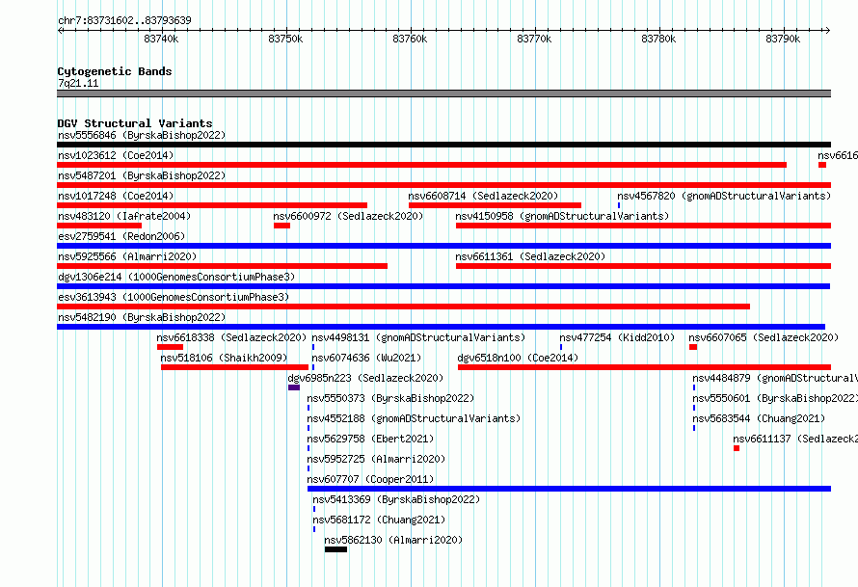Screen dimensions: 858x587
Task: Click the red nsv518106 variant bar
Action: point(235,367)
